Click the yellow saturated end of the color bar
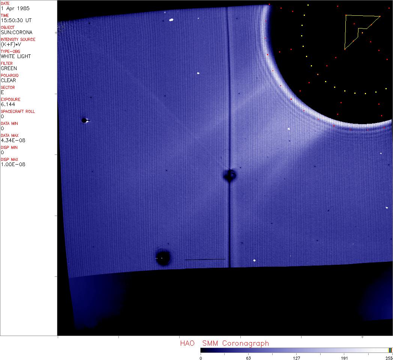Image resolution: width=393 pixels, height=360 pixels. tap(390, 350)
